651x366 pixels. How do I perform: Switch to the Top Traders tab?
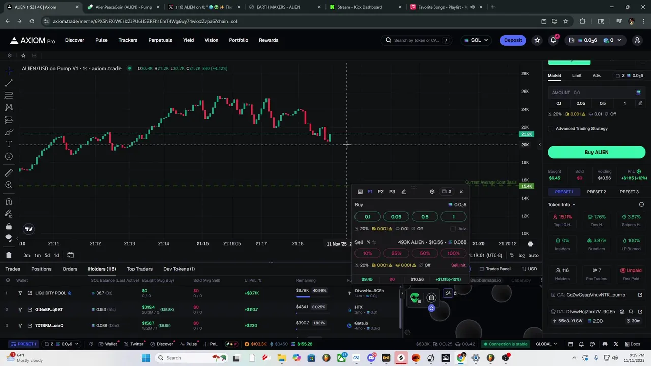click(139, 269)
